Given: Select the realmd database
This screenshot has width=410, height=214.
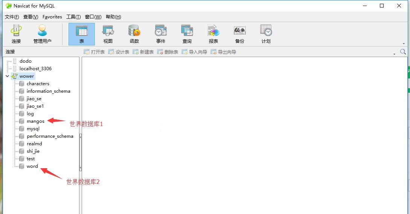Looking at the screenshot, I should click(34, 144).
